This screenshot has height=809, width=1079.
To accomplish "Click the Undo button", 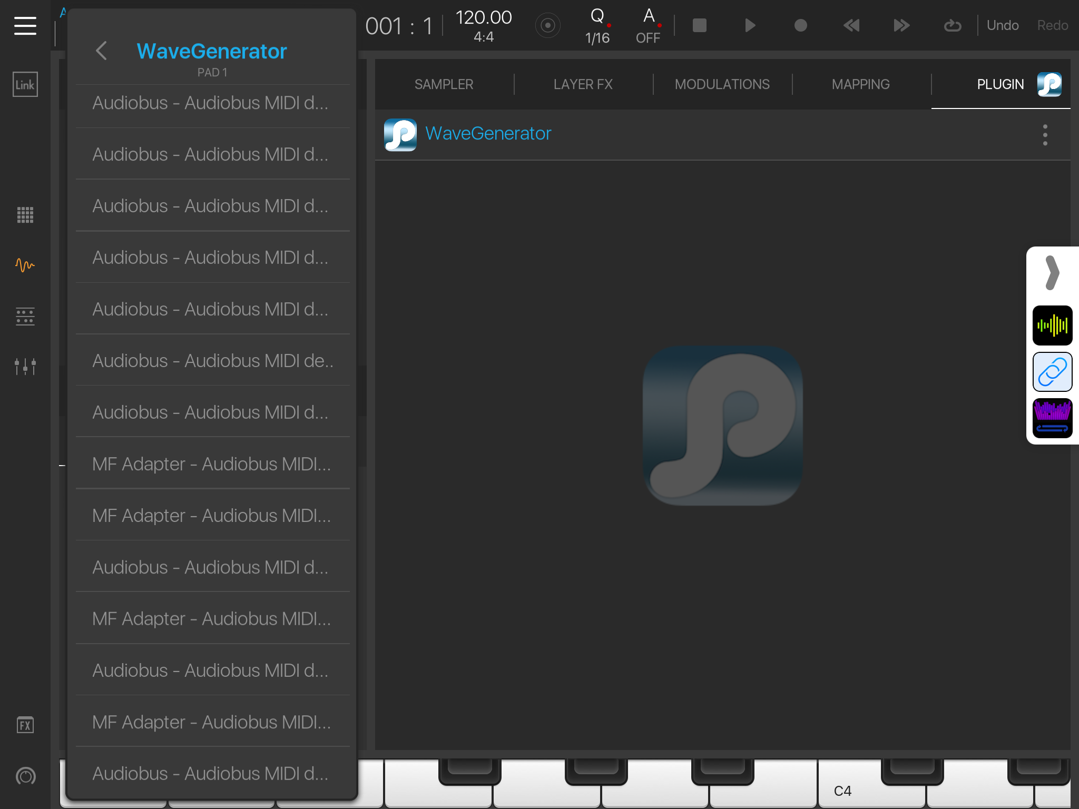I will click(1003, 25).
